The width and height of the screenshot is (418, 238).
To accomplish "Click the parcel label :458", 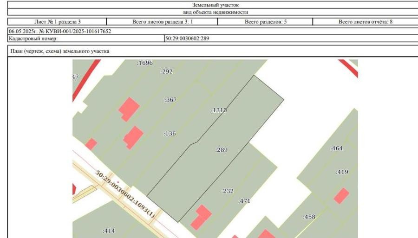I will pos(309,217).
